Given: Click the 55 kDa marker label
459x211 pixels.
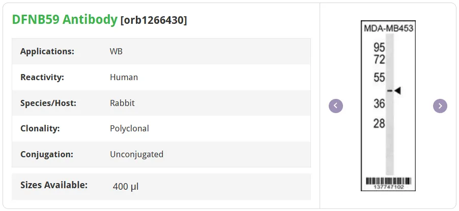Looking at the screenshot, I should (x=379, y=78).
